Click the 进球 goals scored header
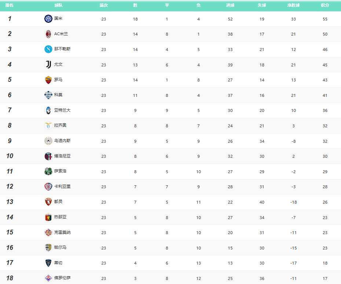Screen dimensions: 341x284 tap(230, 6)
